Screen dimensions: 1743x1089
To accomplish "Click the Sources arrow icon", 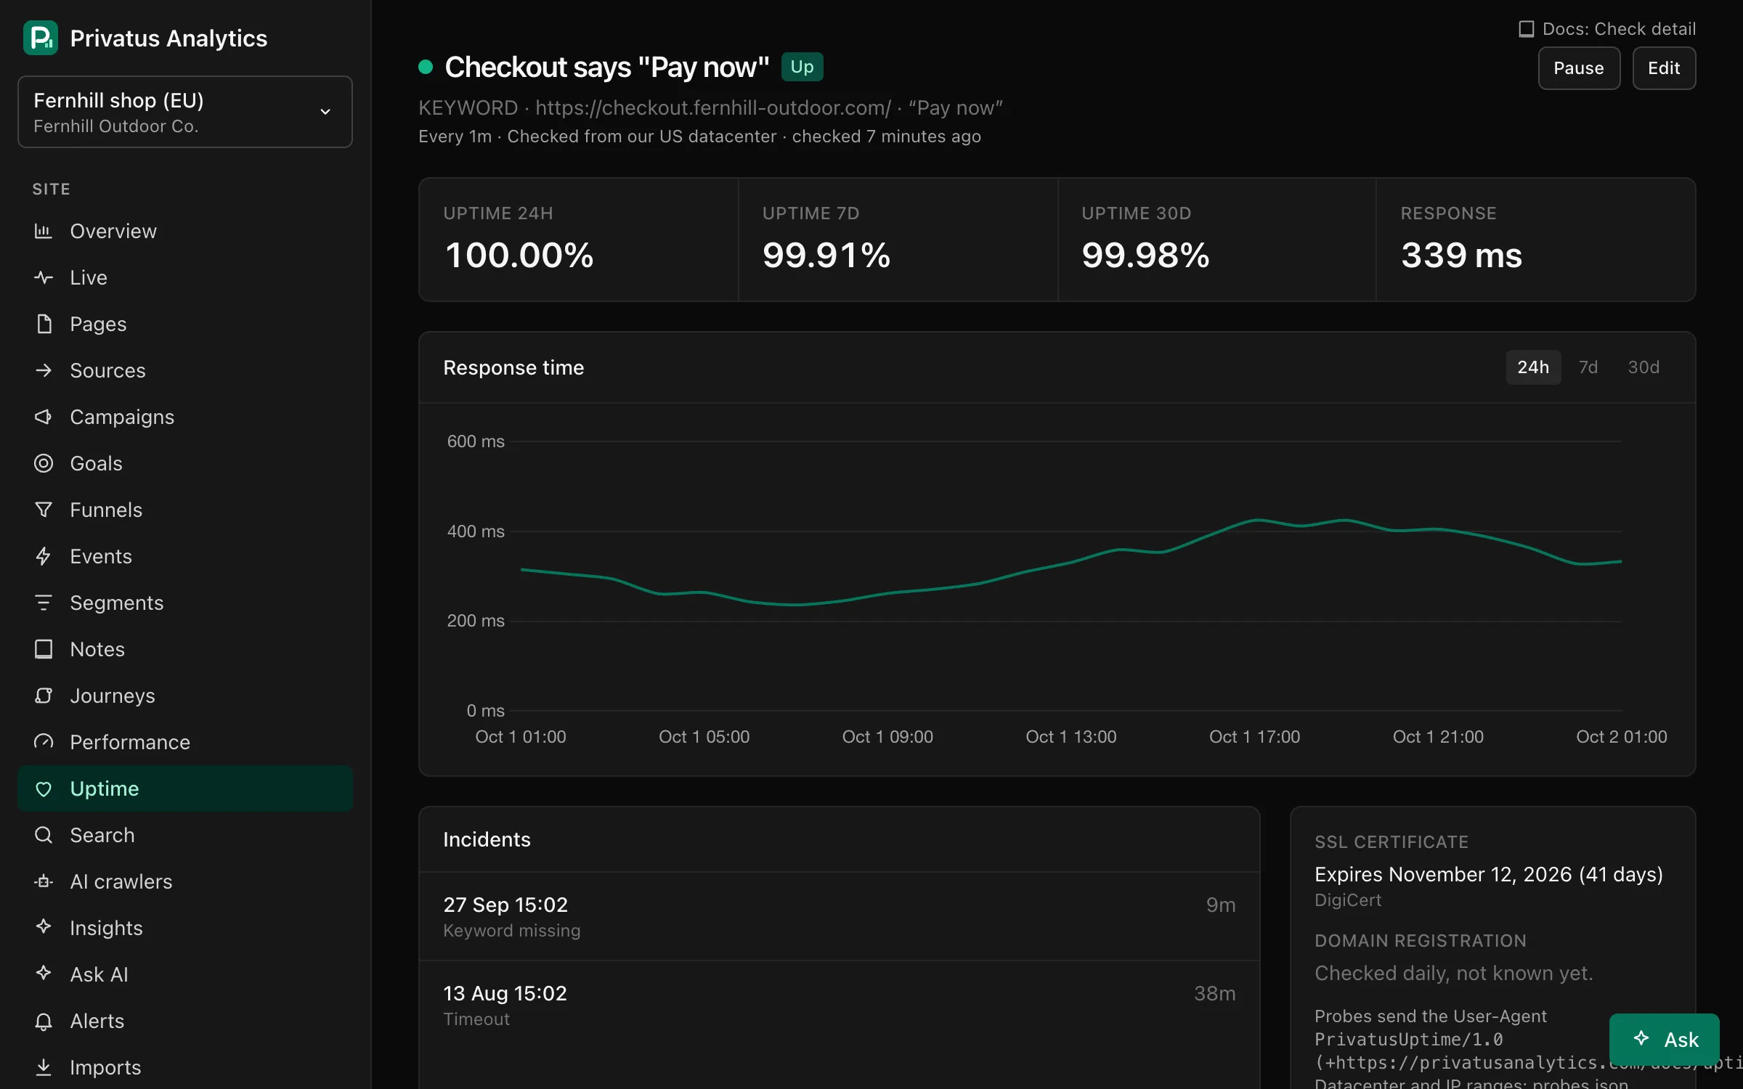I will (44, 370).
